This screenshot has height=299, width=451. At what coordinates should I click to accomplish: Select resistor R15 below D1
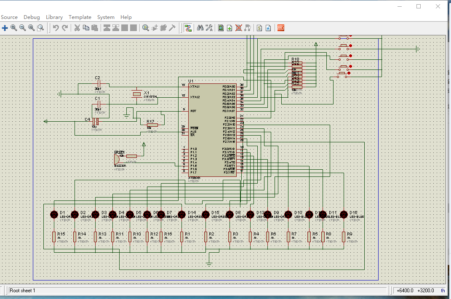54,237
